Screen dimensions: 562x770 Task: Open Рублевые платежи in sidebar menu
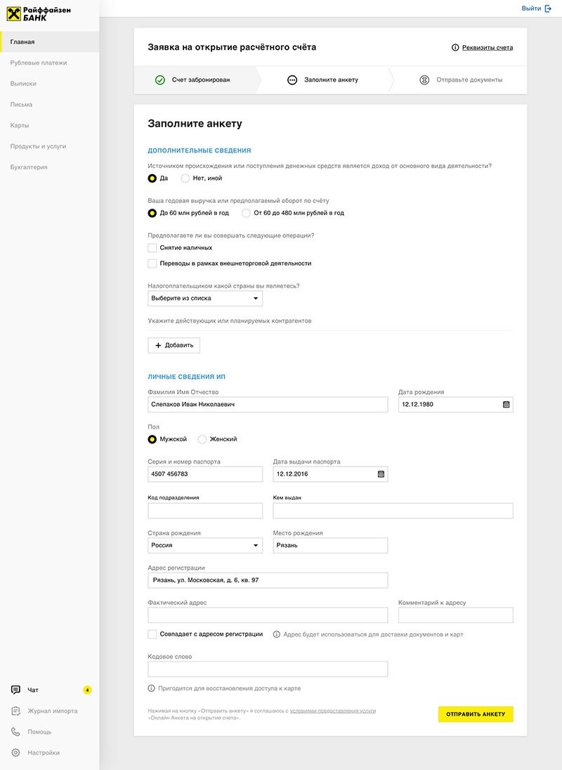pyautogui.click(x=39, y=63)
